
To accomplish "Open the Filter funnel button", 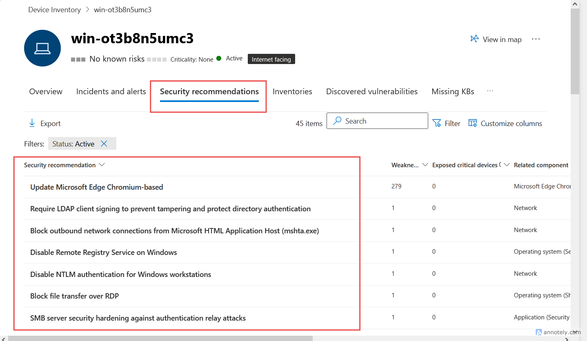I will pyautogui.click(x=446, y=123).
